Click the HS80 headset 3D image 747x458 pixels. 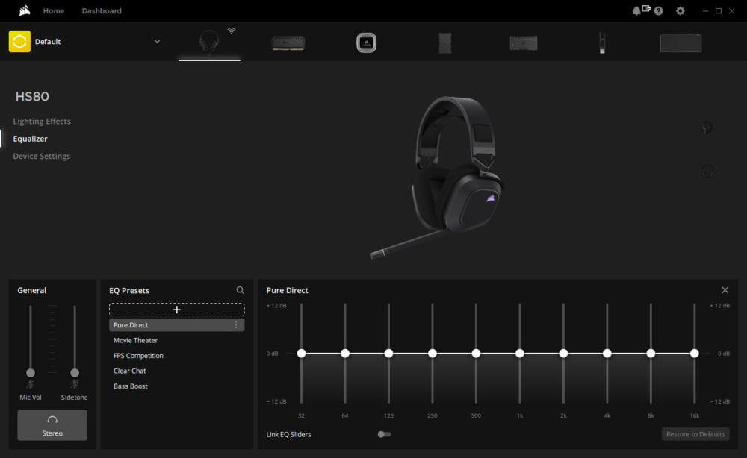point(438,178)
